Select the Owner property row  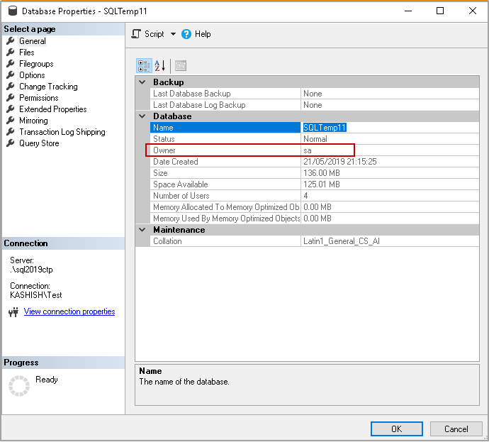[x=315, y=150]
